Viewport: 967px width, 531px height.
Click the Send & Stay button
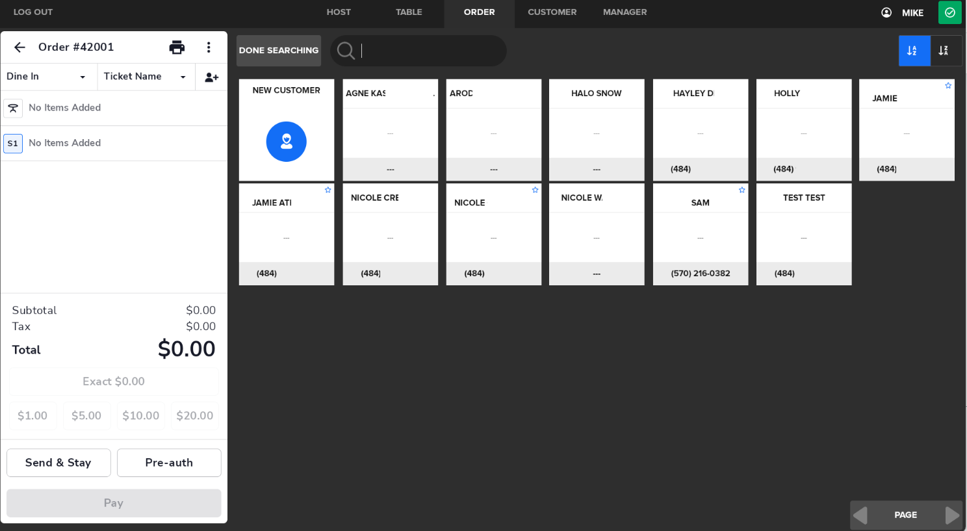pos(58,463)
